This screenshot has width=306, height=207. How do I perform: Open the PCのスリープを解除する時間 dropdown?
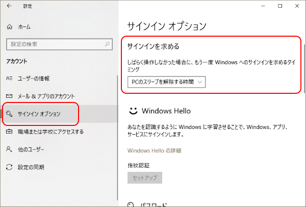coord(166,82)
